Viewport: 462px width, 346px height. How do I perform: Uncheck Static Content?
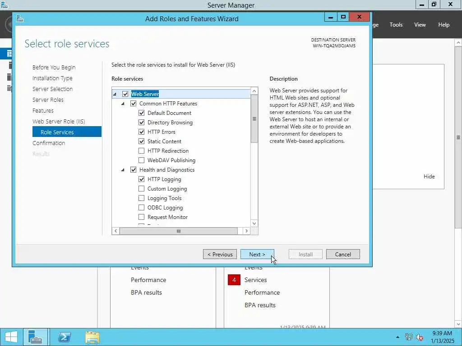pos(141,141)
